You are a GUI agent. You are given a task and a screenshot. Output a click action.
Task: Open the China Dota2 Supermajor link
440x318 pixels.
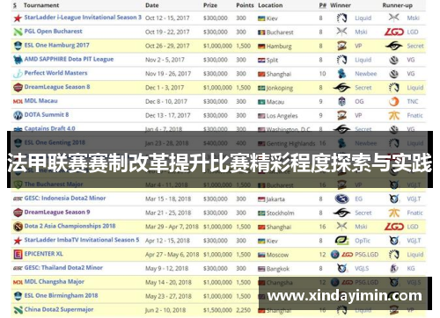point(59,309)
